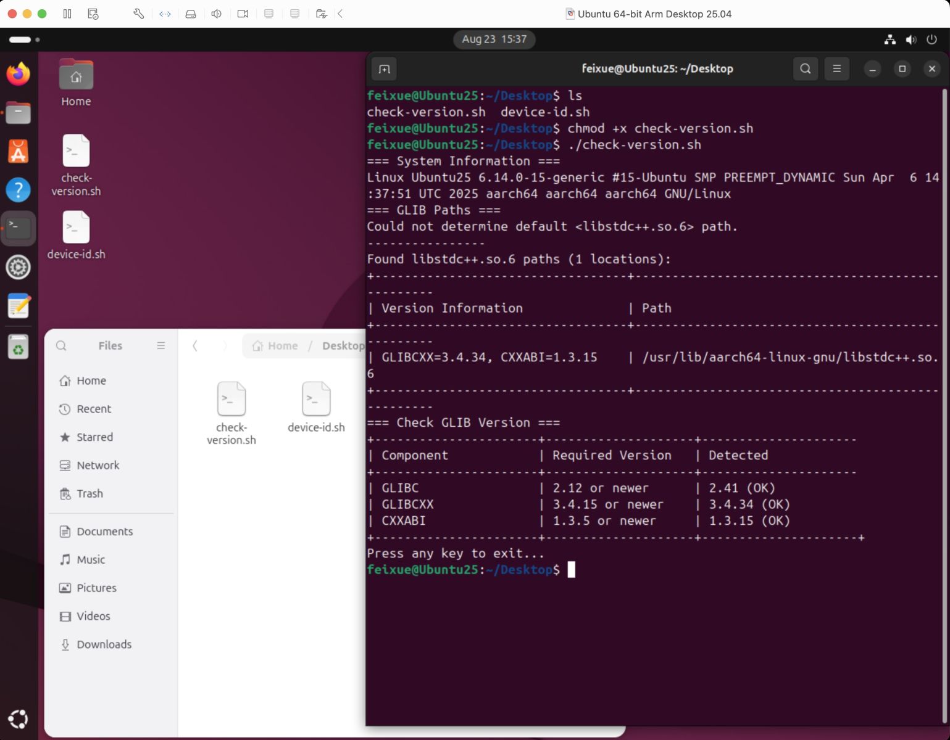950x740 pixels.
Task: Open Settings from the dock
Action: pyautogui.click(x=19, y=267)
